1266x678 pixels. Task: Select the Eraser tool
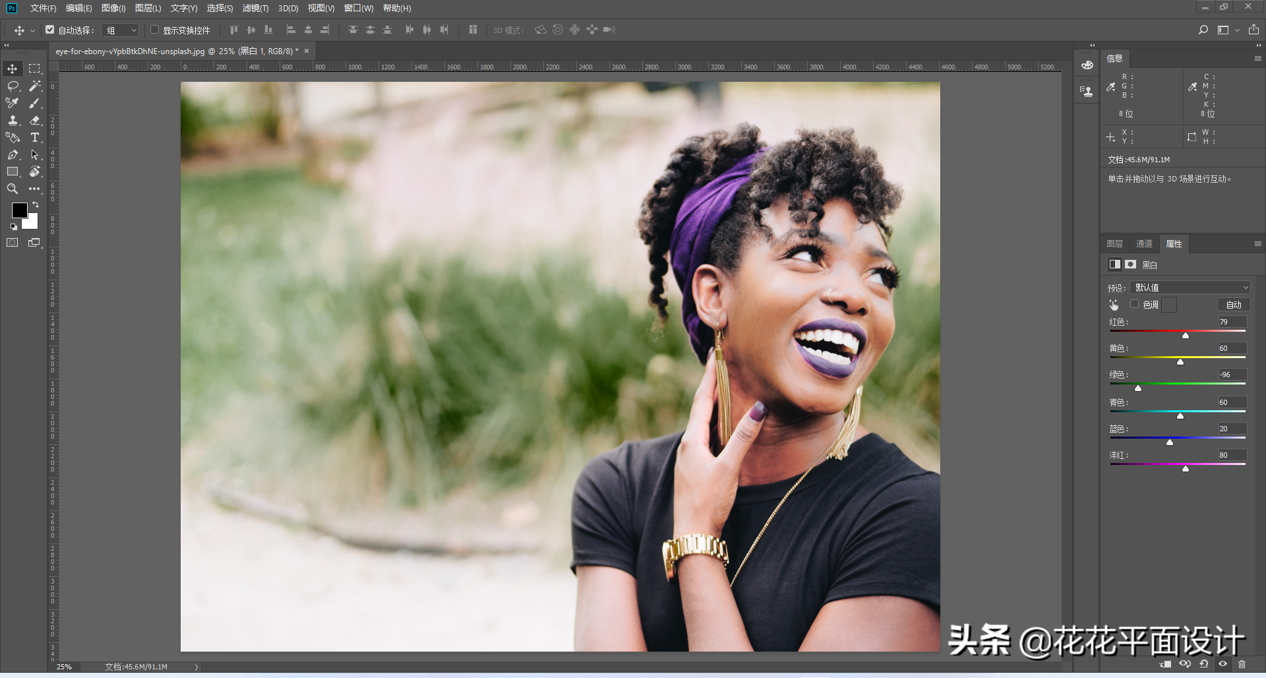pyautogui.click(x=34, y=120)
